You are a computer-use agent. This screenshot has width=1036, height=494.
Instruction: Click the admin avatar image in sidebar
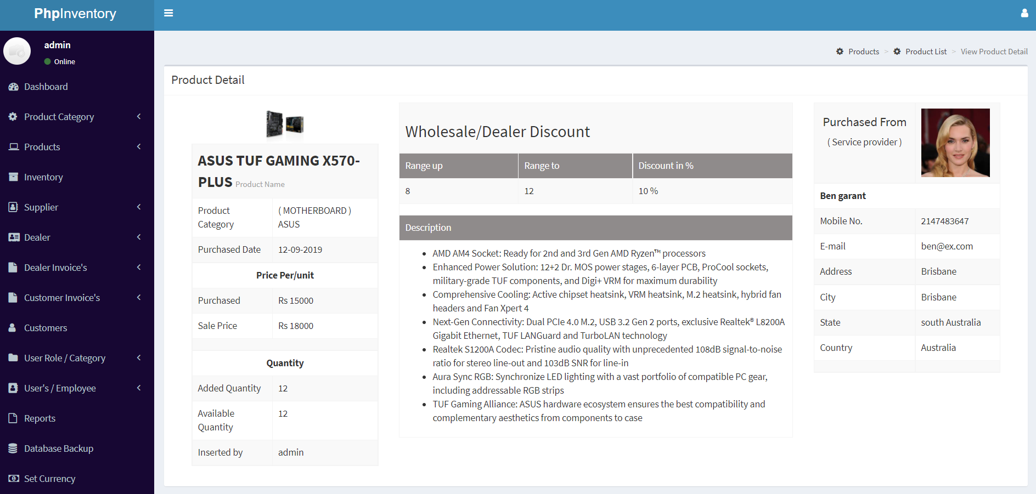click(17, 51)
